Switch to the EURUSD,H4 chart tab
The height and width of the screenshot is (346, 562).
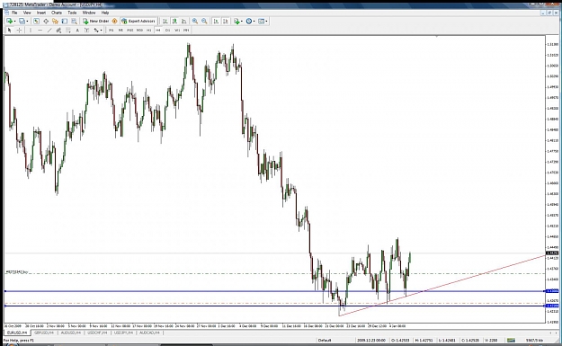[x=17, y=333]
